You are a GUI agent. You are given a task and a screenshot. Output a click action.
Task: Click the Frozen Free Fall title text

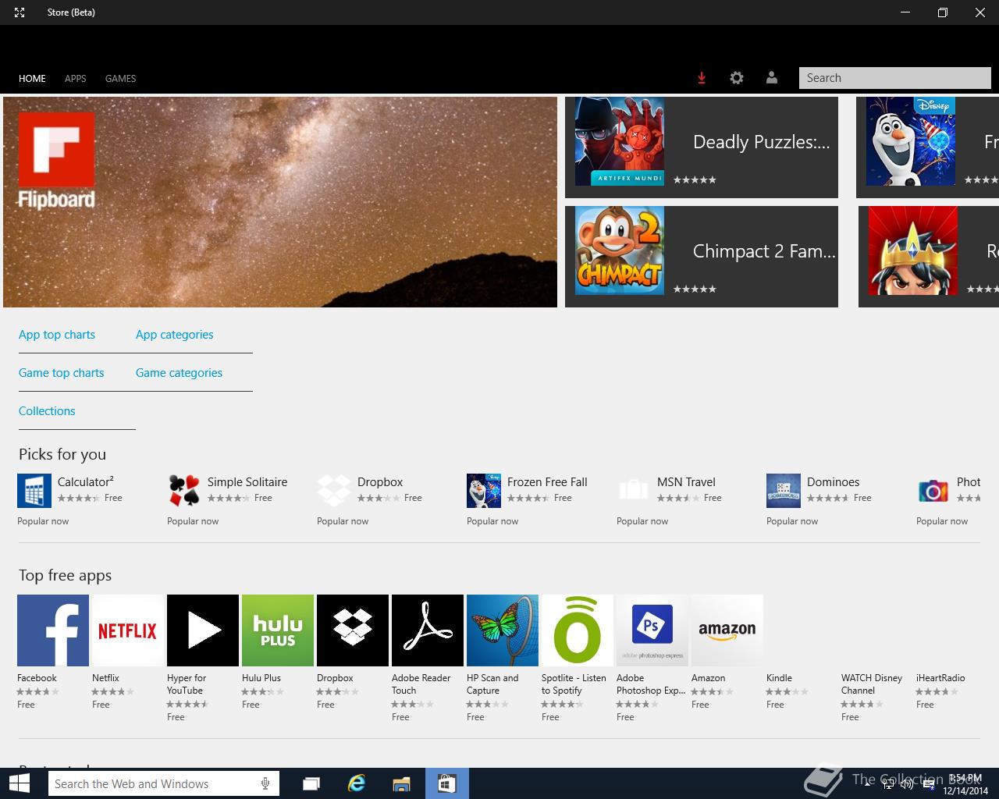tap(547, 482)
